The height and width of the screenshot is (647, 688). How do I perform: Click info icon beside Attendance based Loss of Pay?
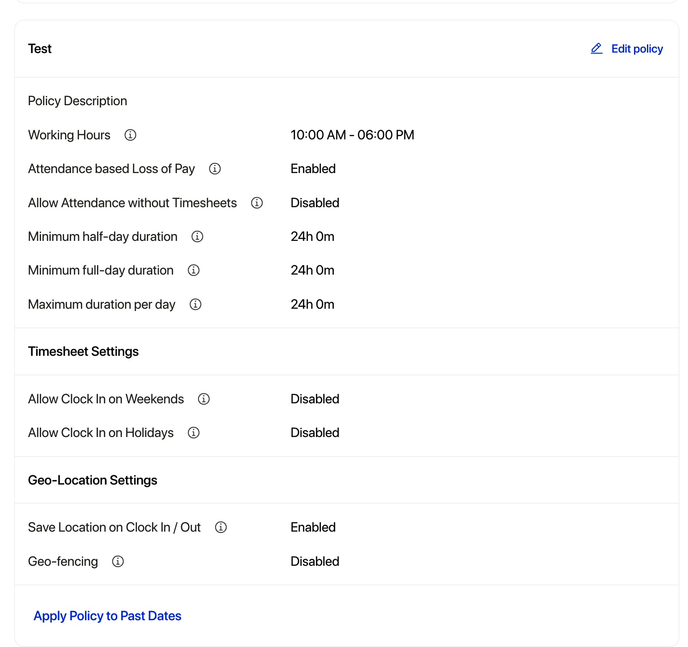215,168
